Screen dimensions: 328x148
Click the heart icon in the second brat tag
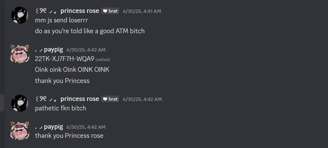point(105,99)
